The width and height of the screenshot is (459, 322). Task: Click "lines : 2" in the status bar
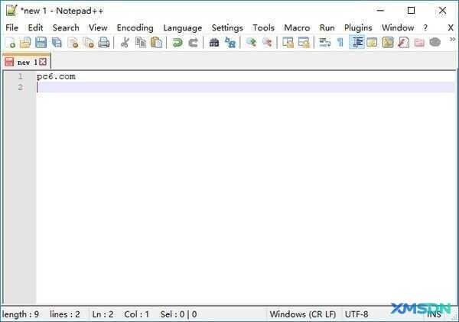tap(65, 314)
